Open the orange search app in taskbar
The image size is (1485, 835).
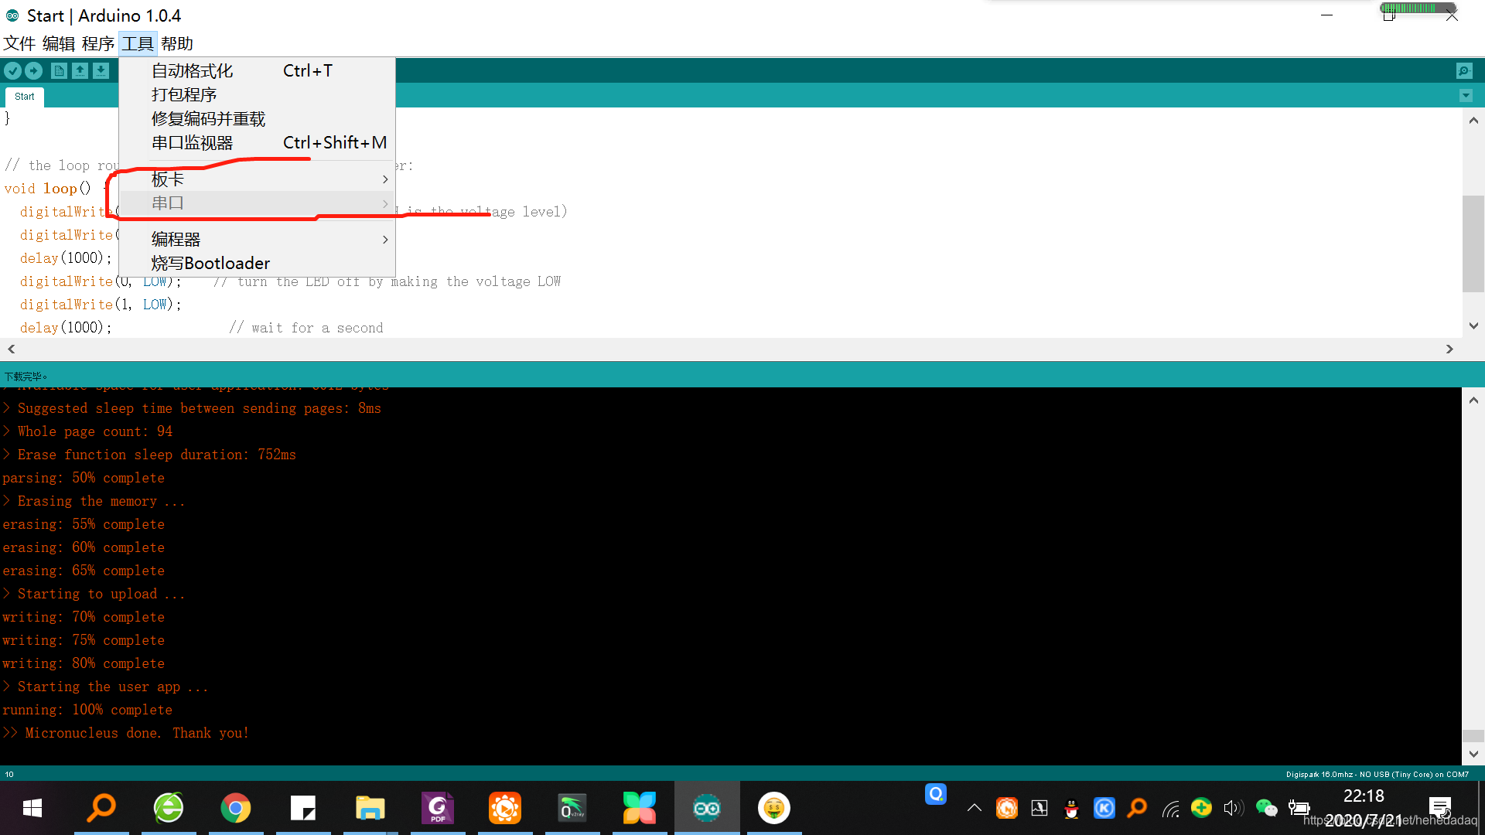[101, 809]
